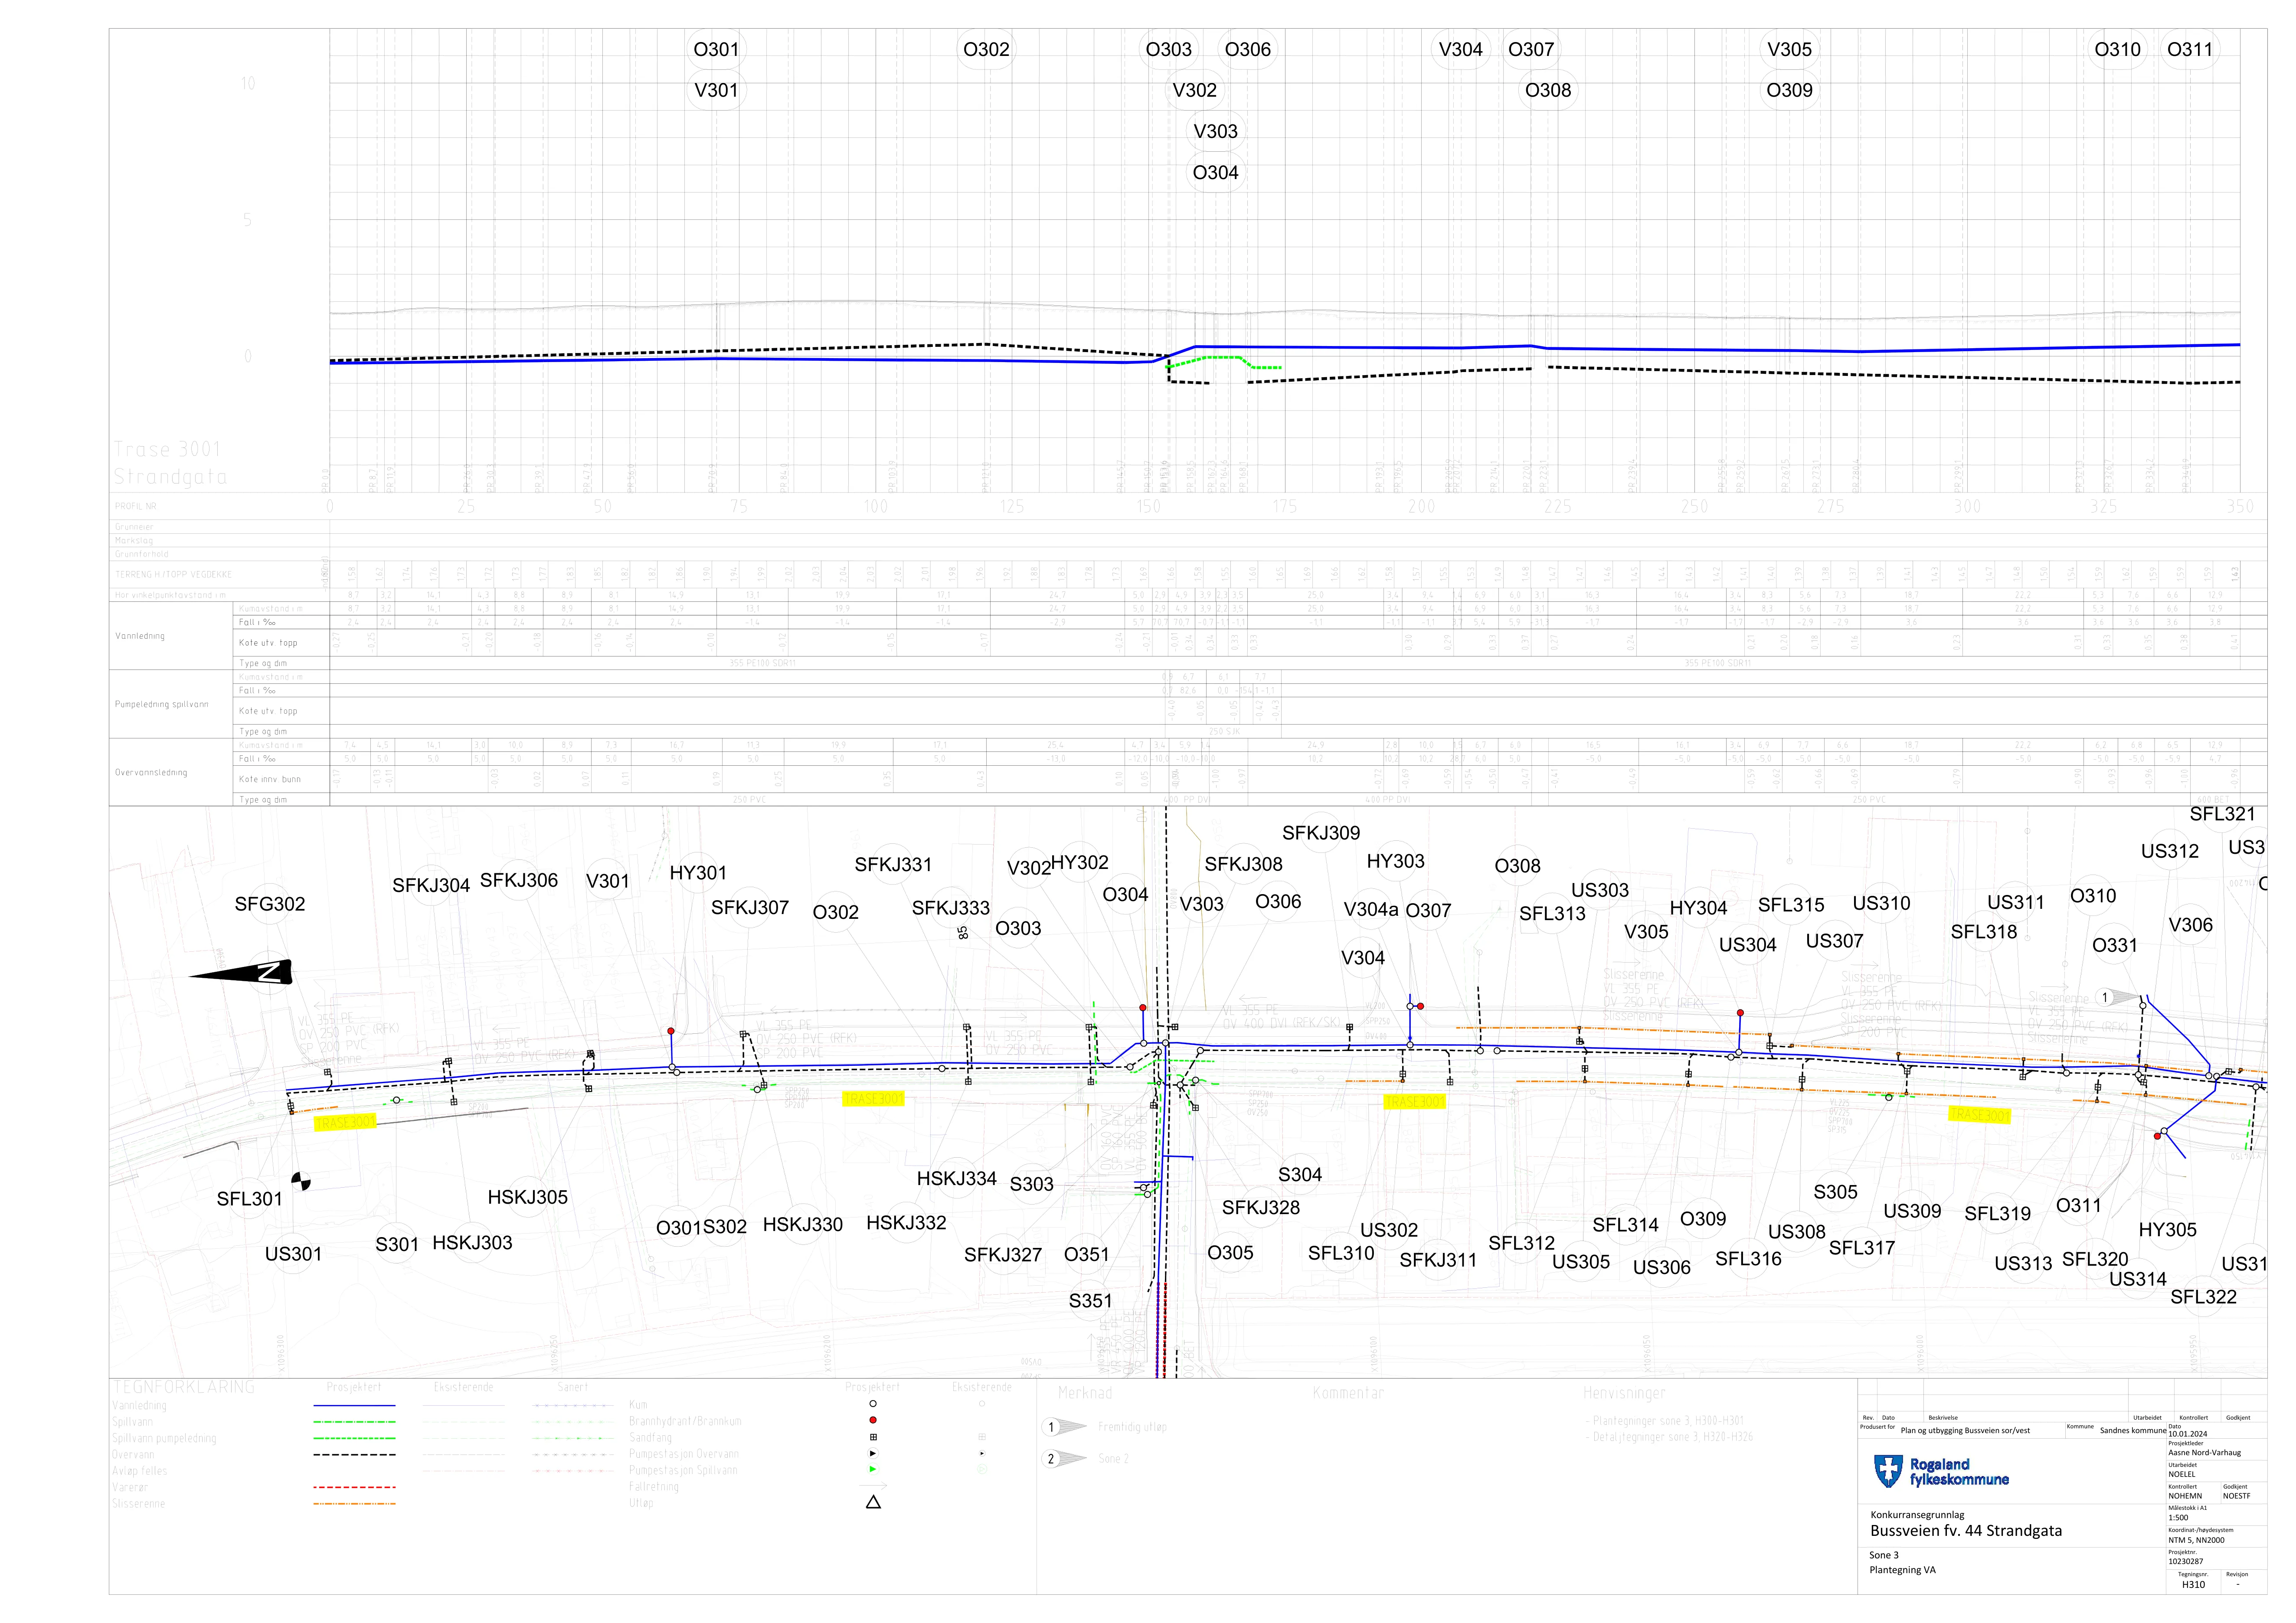The width and height of the screenshot is (2296, 1623).
Task: Click the SFKJ304 callout label
Action: point(431,885)
